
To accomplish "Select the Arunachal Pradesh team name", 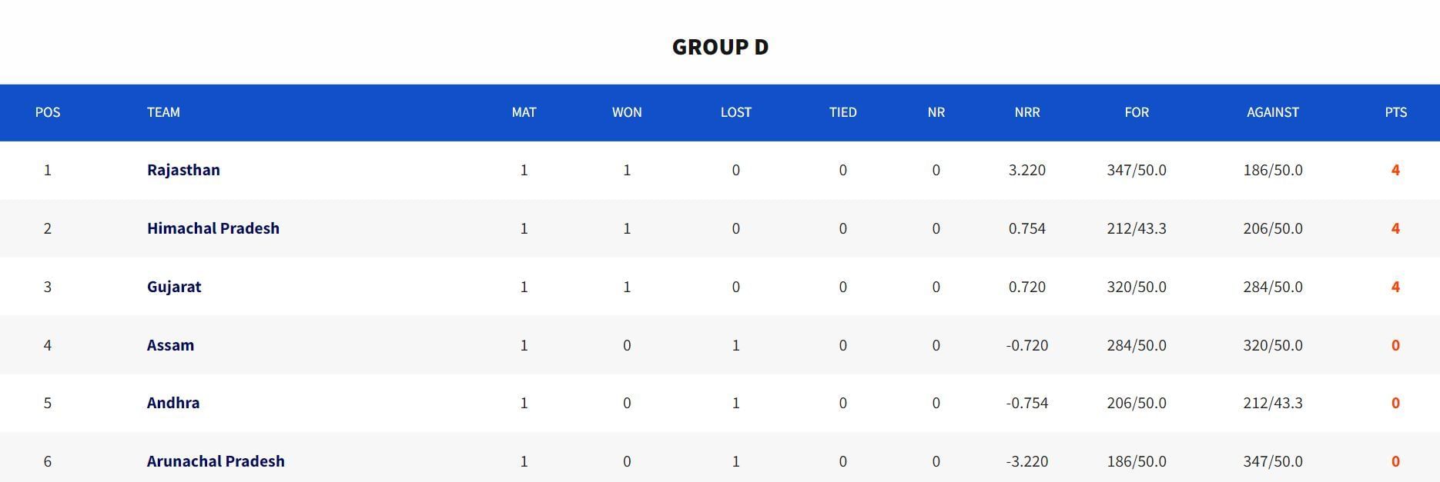I will point(216,461).
